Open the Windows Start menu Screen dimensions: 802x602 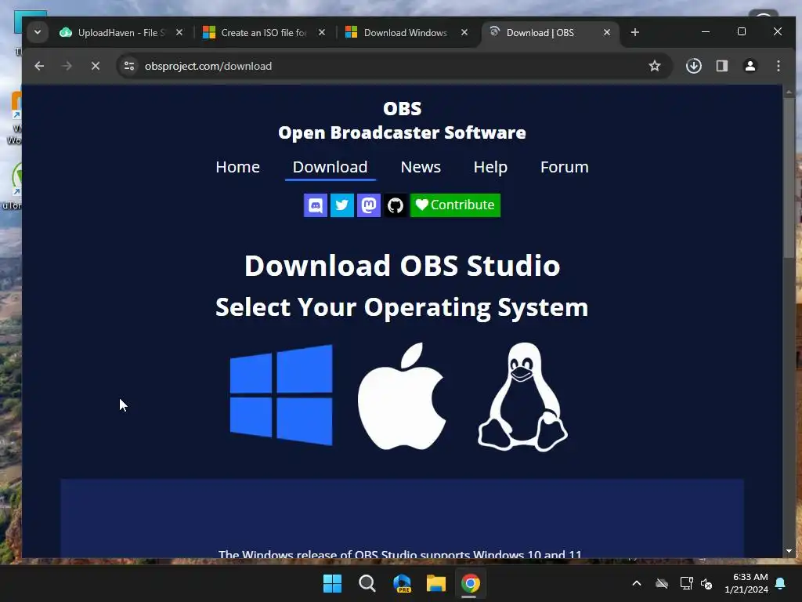click(332, 583)
